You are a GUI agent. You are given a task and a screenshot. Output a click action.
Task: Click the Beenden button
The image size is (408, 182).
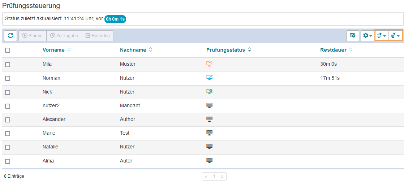pyautogui.click(x=98, y=36)
